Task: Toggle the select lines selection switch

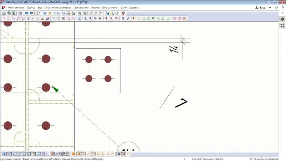Action: [x=9, y=154]
